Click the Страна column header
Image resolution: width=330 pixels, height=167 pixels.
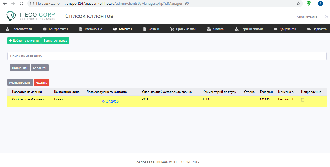point(249,92)
